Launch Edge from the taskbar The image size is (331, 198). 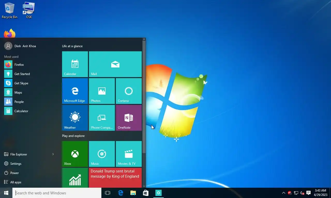coord(121,193)
